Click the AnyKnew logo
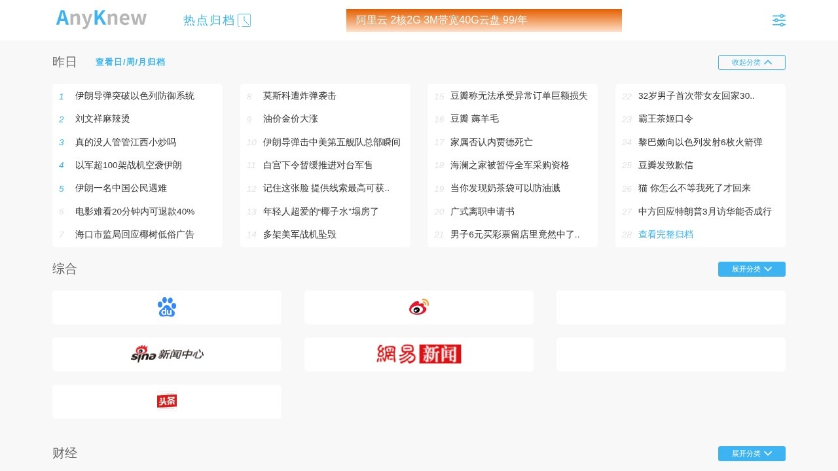Image resolution: width=838 pixels, height=471 pixels. point(101,20)
